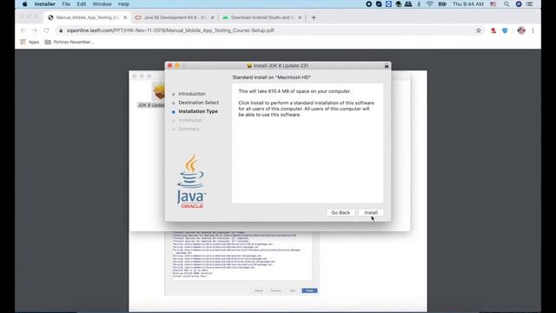Switch to Manual_Mobile_App_Testing browser tab
The image size is (556, 313).
point(87,17)
